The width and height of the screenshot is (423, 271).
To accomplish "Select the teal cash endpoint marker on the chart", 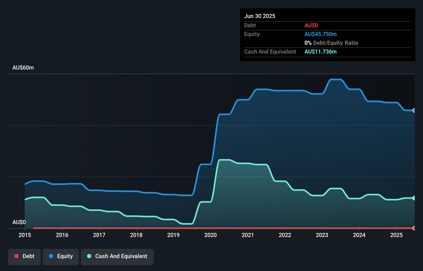I will 414,198.
